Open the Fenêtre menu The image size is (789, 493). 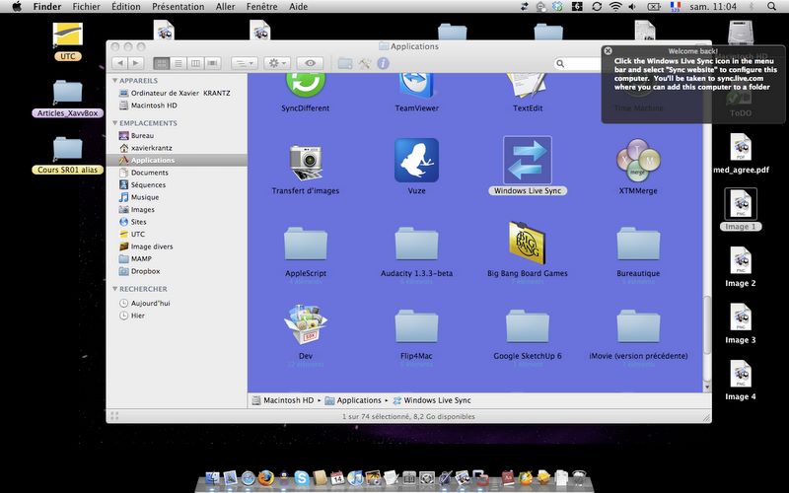261,7
